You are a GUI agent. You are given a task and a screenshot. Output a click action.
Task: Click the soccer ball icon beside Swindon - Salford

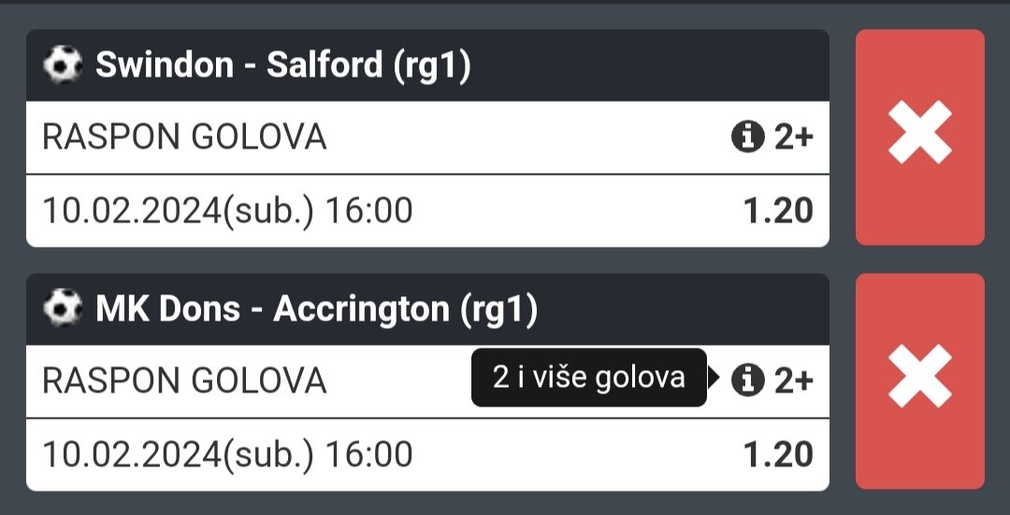[63, 65]
